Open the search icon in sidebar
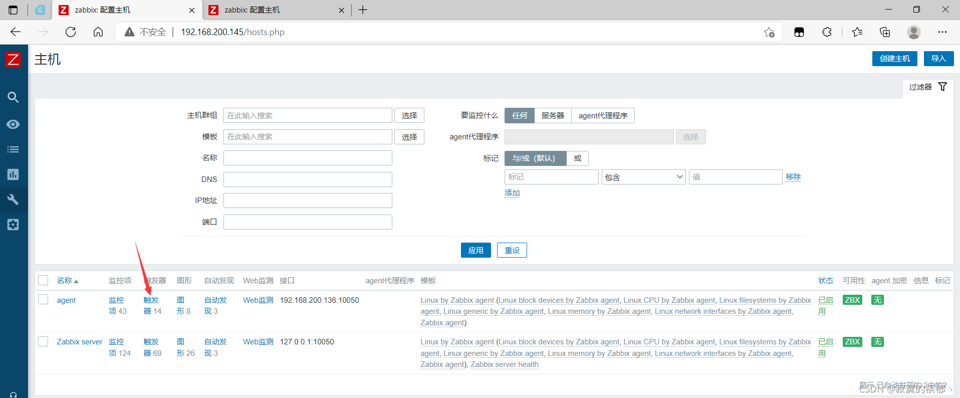Viewport: 960px width, 398px height. tap(14, 97)
